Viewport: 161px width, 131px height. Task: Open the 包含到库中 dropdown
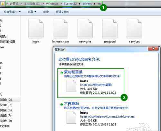[12, 12]
